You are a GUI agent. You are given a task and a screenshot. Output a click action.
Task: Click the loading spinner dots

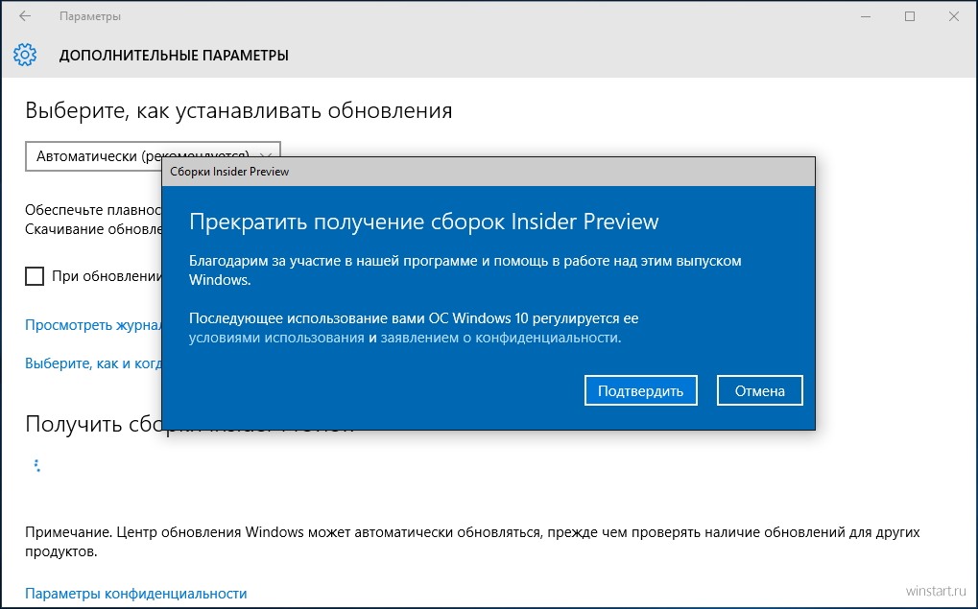pyautogui.click(x=36, y=466)
